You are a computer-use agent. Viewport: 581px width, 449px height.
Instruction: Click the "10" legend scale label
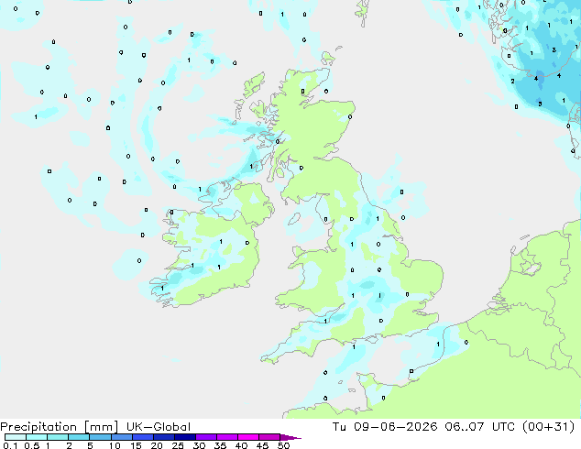tap(115, 445)
